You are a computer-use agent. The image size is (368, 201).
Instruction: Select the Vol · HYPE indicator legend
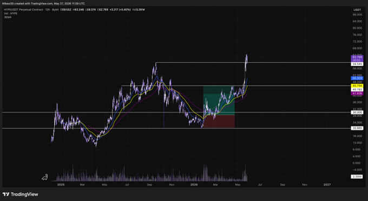11,14
